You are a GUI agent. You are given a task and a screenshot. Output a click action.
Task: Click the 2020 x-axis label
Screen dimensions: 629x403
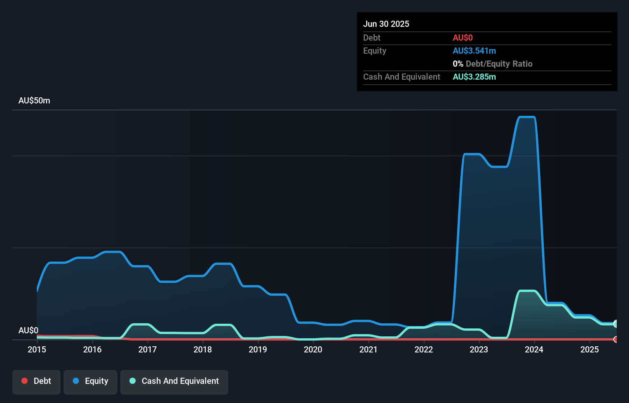coord(313,349)
